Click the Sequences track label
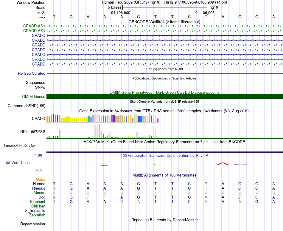Screen dimensions: 283x231 (35, 82)
